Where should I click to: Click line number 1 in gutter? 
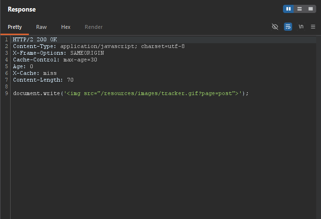tap(7, 40)
